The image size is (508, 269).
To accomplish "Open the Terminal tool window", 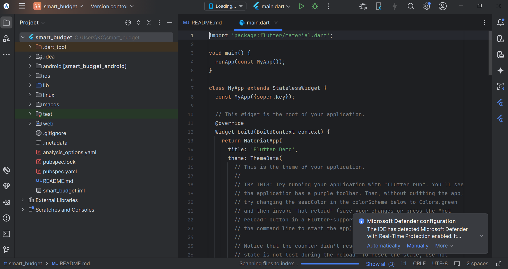I will pyautogui.click(x=6, y=234).
